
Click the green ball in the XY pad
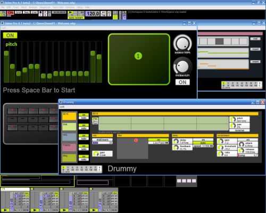[x=138, y=56]
